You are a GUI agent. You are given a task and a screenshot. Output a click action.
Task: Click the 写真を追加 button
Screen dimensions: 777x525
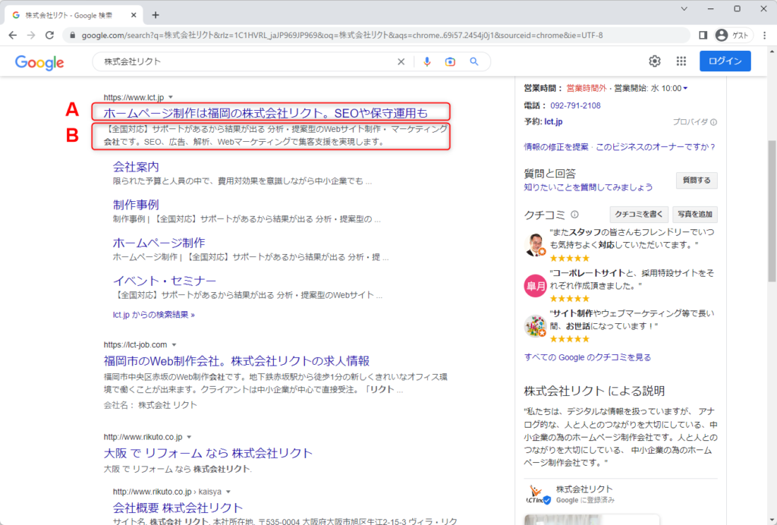tap(695, 215)
